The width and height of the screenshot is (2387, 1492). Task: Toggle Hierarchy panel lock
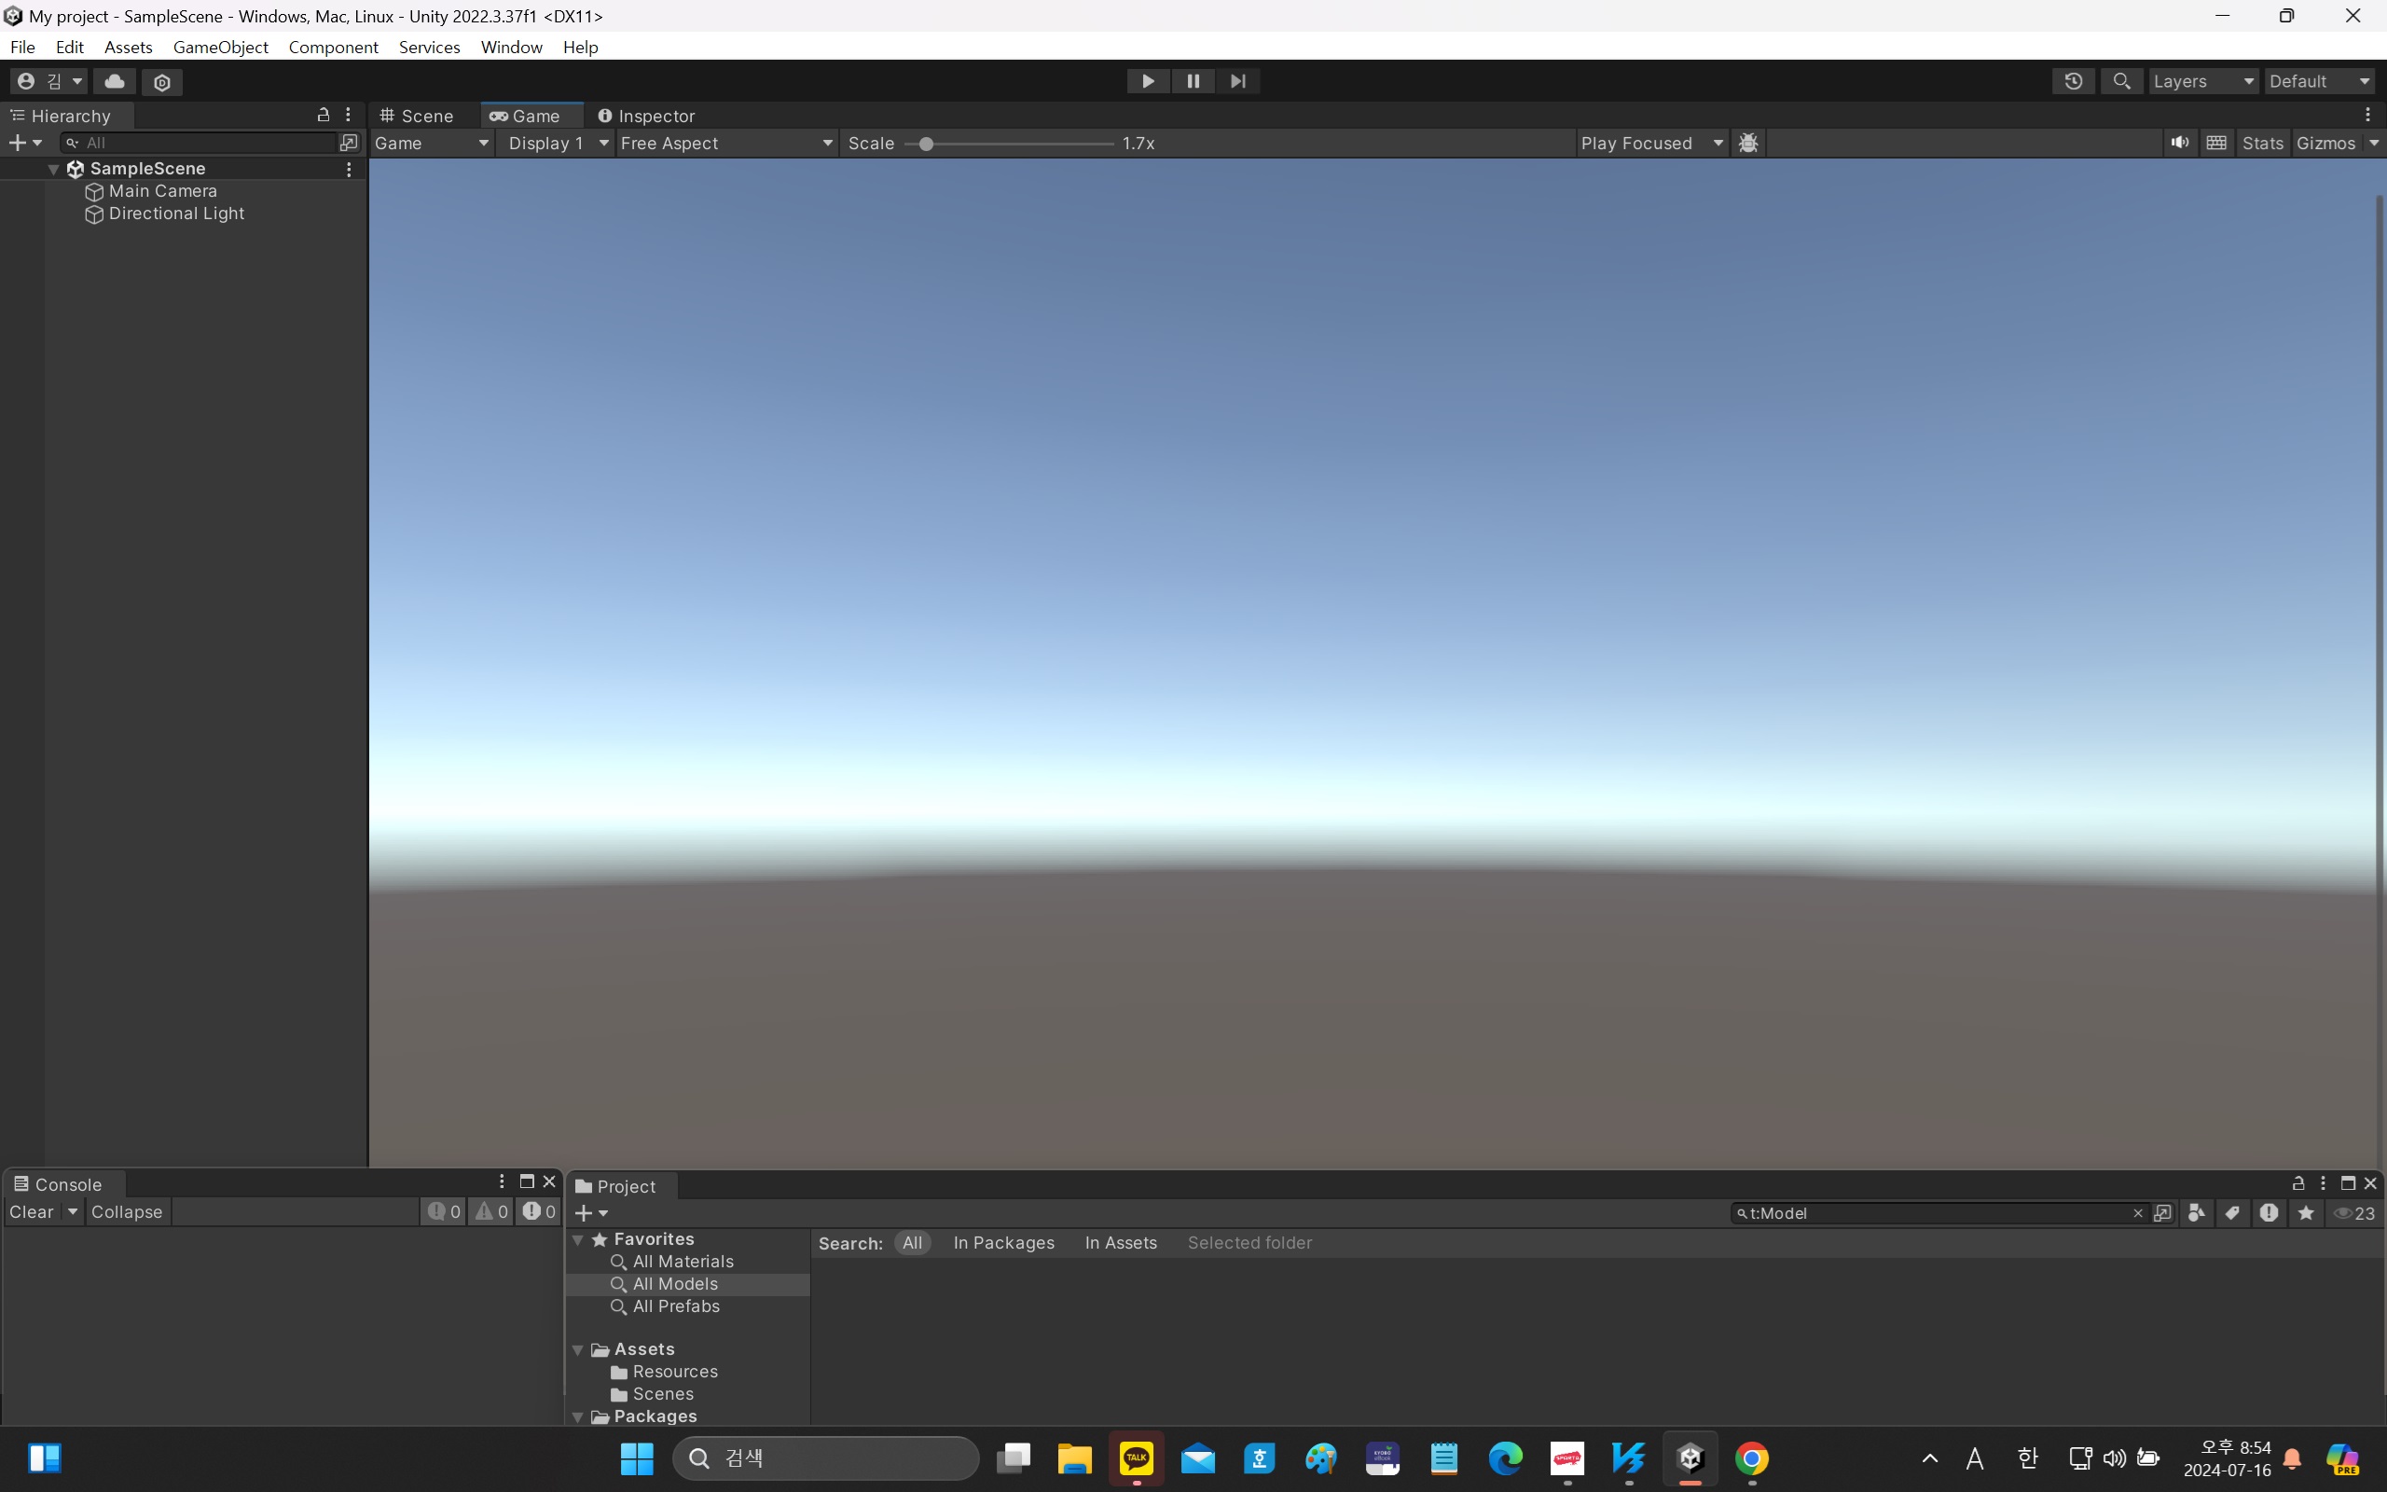323,116
